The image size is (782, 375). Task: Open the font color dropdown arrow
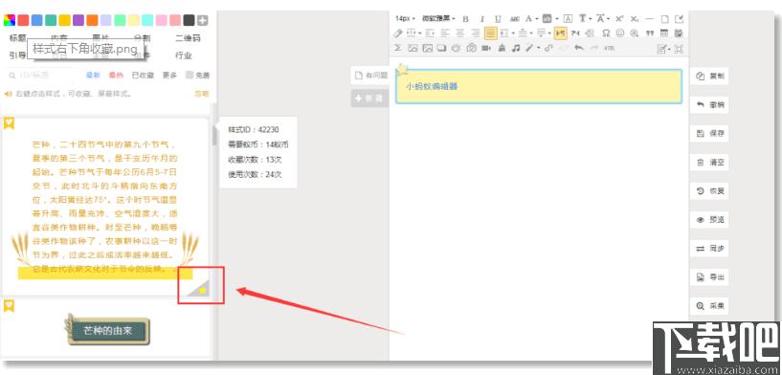coord(537,19)
